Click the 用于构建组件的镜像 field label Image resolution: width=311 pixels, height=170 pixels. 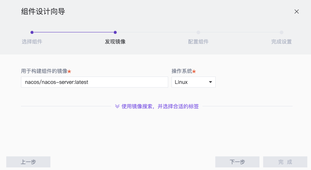click(44, 71)
